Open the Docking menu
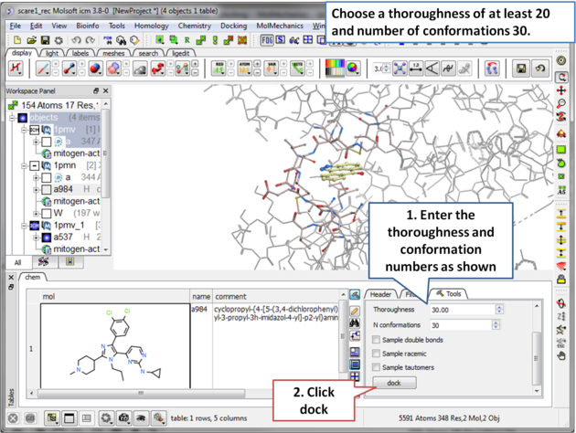The width and height of the screenshot is (576, 433). [233, 26]
